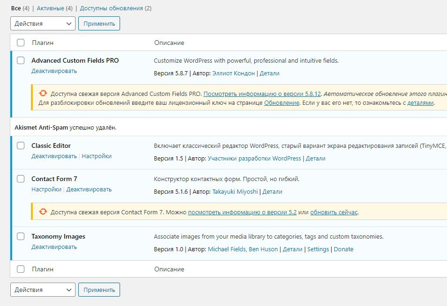The width and height of the screenshot is (447, 306).
Task: Open the top Действия bulk actions dropdown
Action: 43,23
